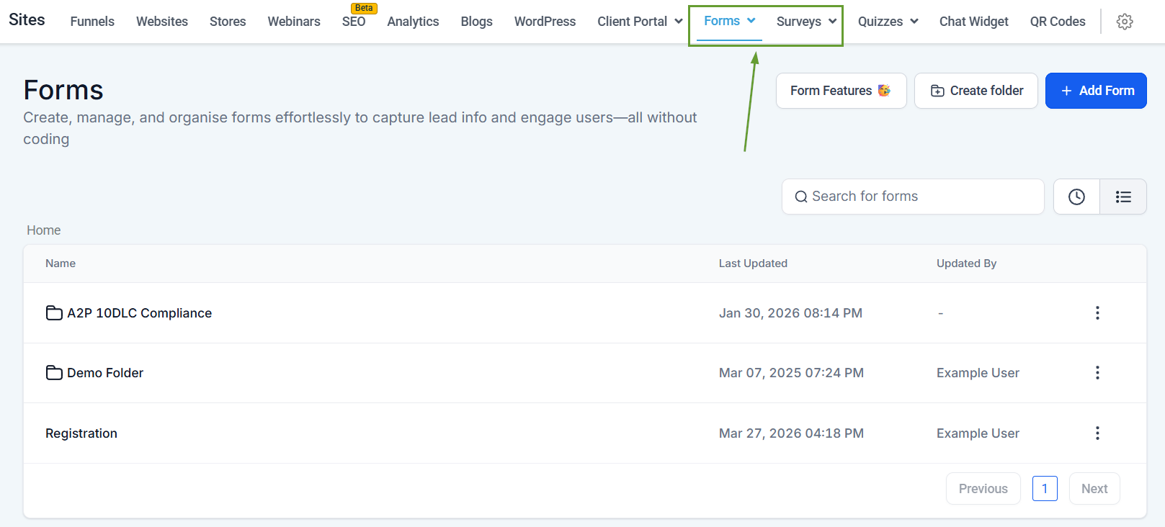Screen dimensions: 1165x527
Task: Select page 1 in pagination
Action: pyautogui.click(x=1044, y=489)
